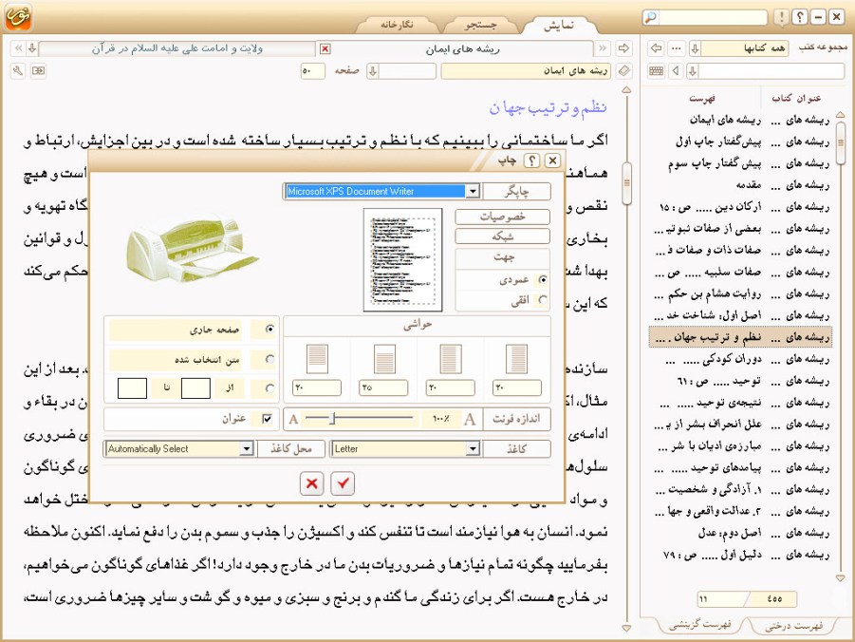Confirm printing with the red checkmark button
855x642 pixels.
tap(343, 483)
